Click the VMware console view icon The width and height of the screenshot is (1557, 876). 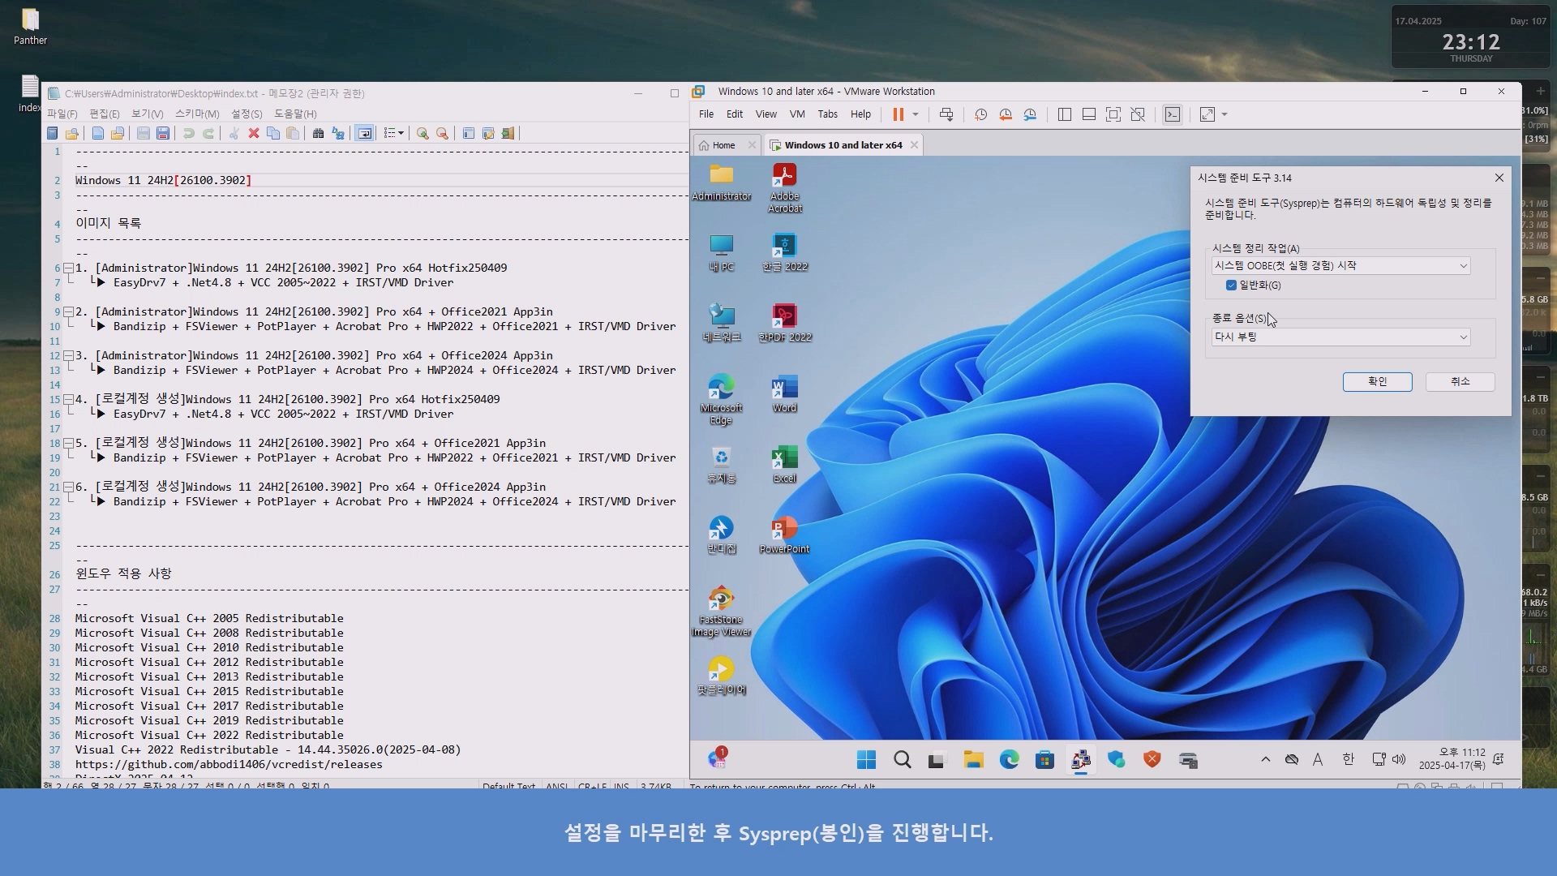(1173, 114)
